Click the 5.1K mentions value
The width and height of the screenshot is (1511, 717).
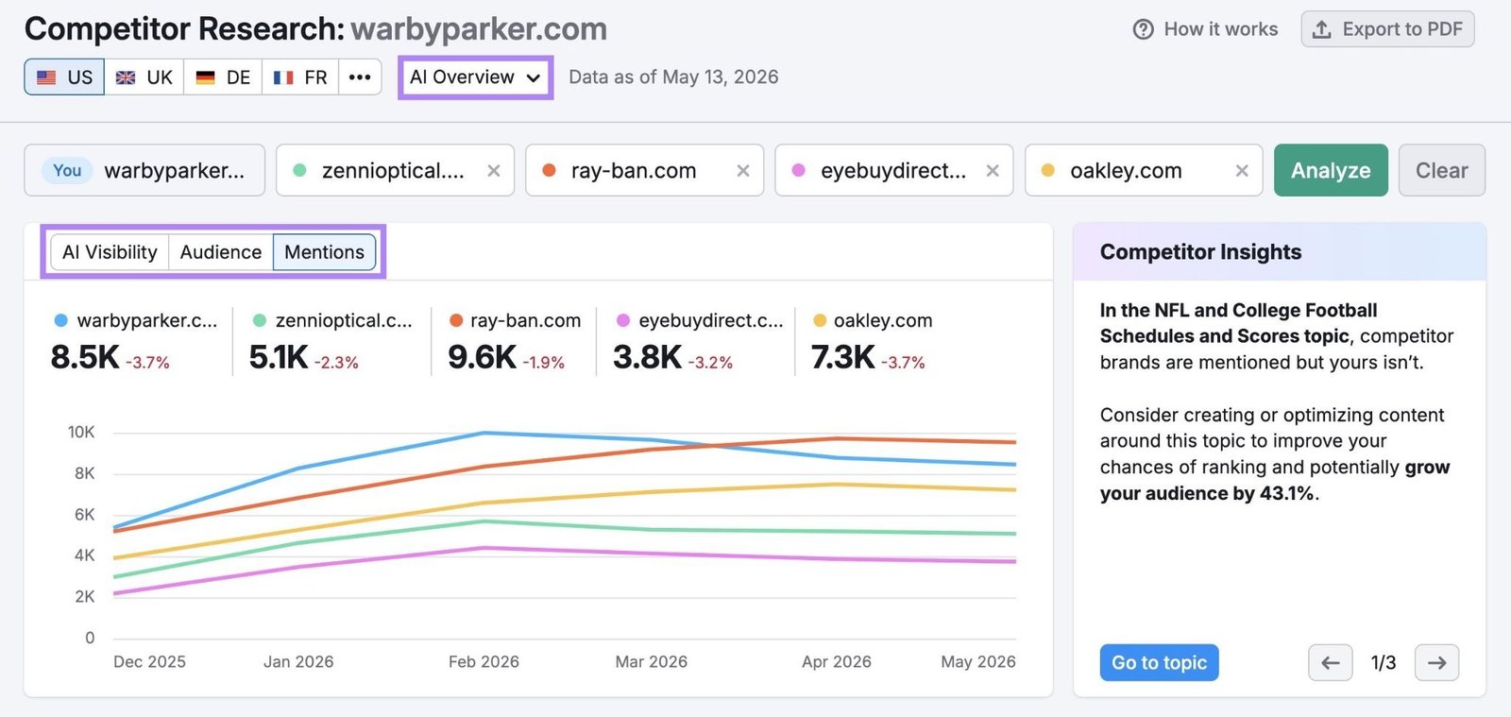(x=279, y=357)
